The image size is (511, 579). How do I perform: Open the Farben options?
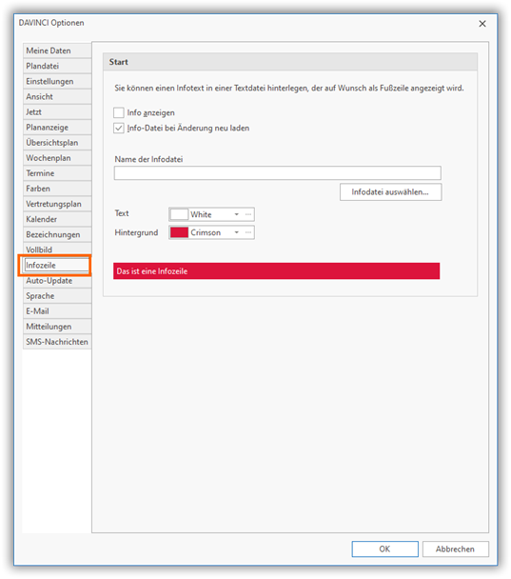[x=57, y=189]
